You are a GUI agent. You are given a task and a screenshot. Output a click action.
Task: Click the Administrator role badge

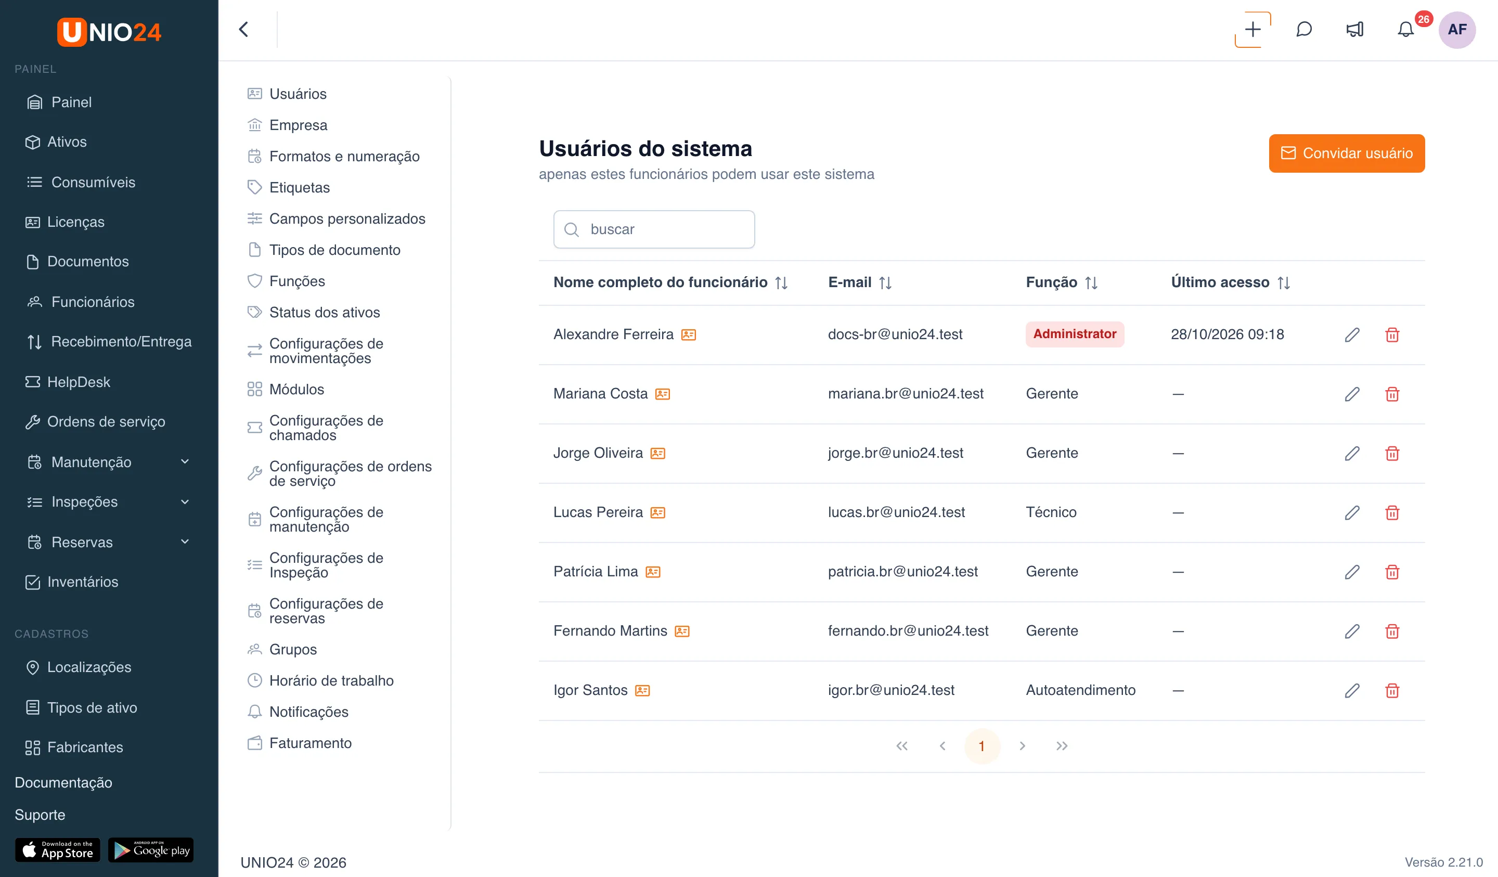[x=1075, y=334]
